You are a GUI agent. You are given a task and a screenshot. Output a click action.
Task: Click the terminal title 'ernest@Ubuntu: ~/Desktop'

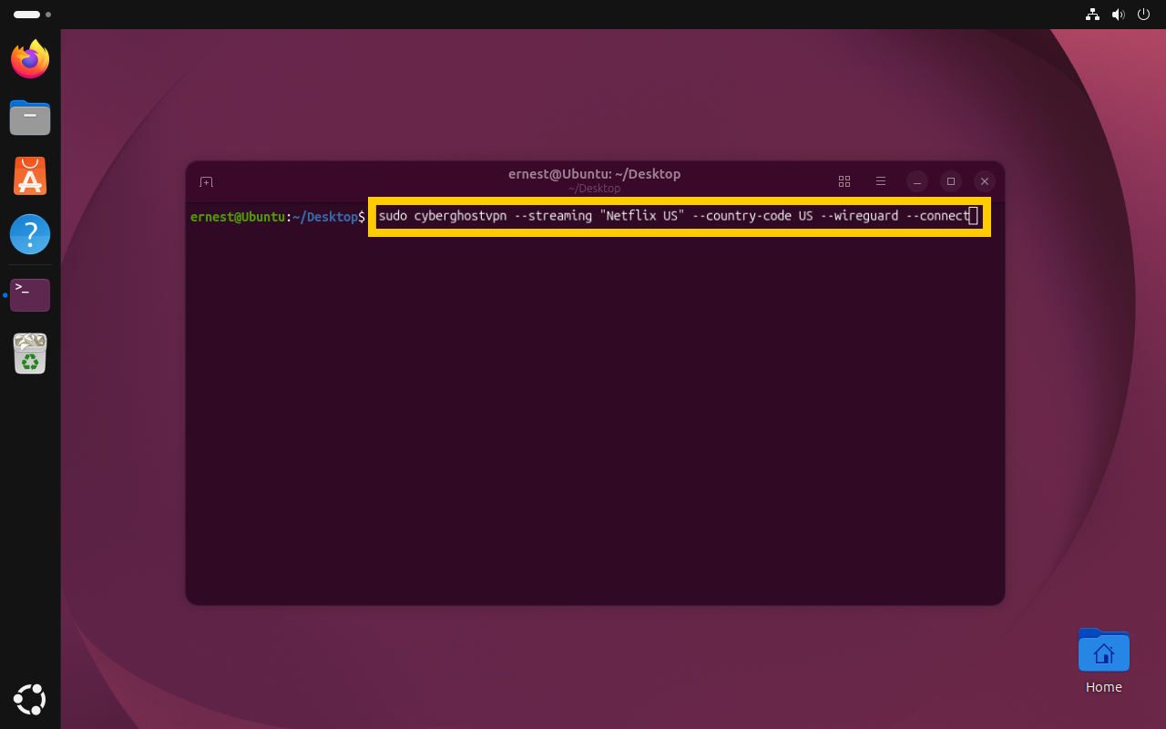tap(595, 174)
